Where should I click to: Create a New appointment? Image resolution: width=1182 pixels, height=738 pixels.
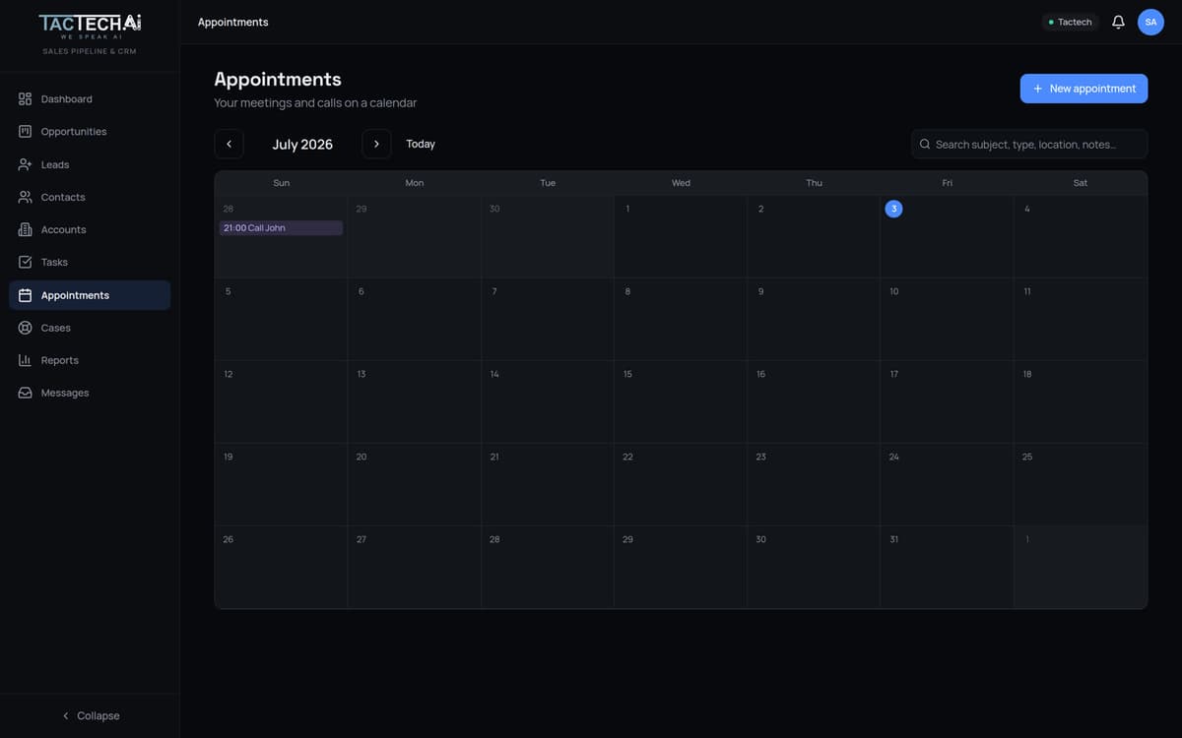[1083, 89]
